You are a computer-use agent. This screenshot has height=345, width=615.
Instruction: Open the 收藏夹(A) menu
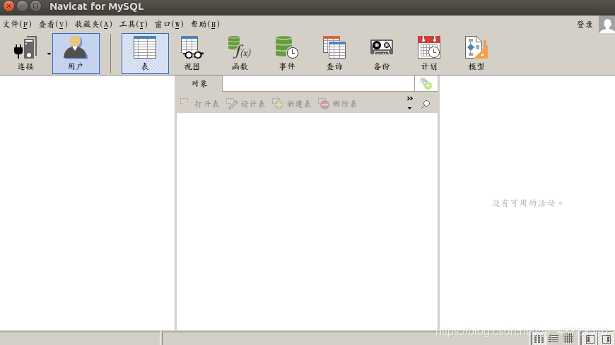93,24
